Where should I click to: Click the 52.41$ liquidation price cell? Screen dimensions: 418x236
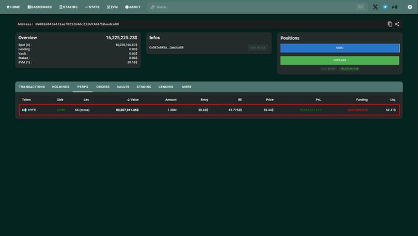[391, 110]
